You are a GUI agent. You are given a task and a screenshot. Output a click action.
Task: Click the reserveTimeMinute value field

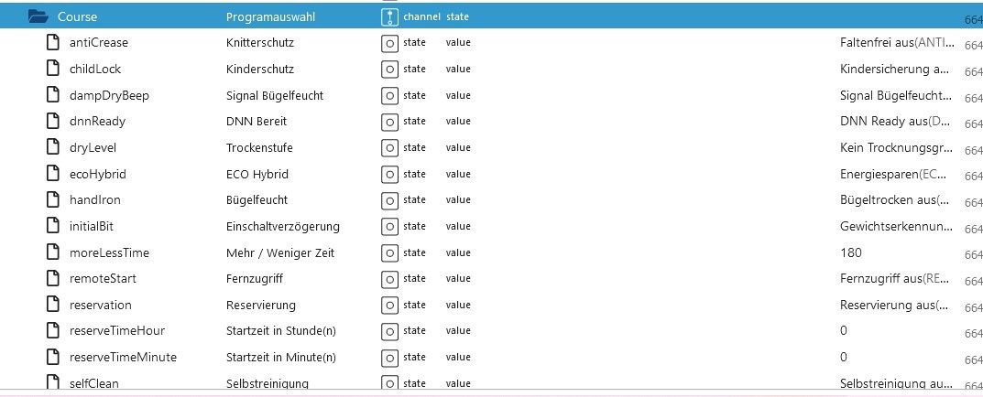[844, 357]
